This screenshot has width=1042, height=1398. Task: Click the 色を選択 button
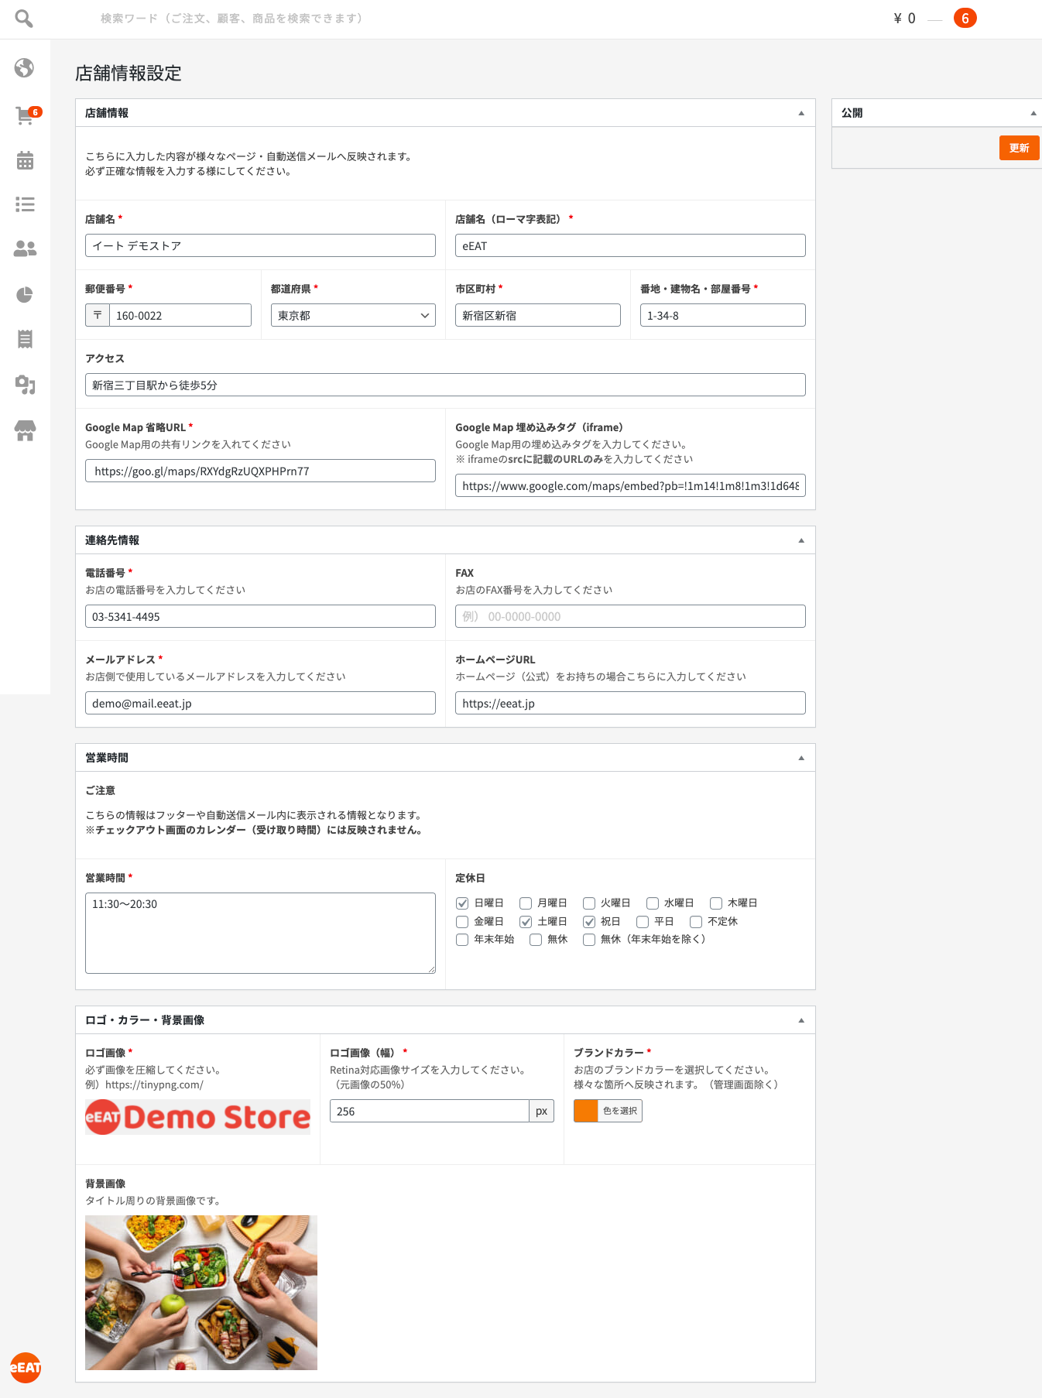[x=619, y=1111]
